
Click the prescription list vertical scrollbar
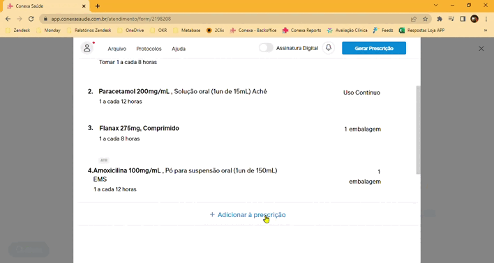[418, 129]
